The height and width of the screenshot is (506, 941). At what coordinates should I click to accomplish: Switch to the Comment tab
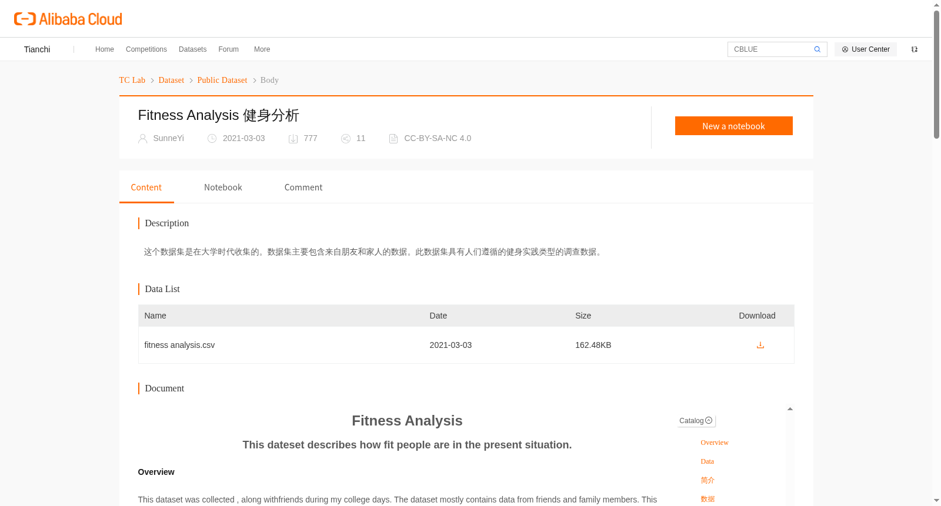coord(303,187)
